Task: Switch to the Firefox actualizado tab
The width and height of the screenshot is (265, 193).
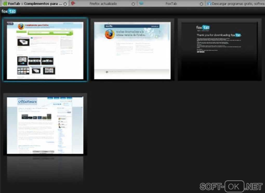Action: coord(103,4)
